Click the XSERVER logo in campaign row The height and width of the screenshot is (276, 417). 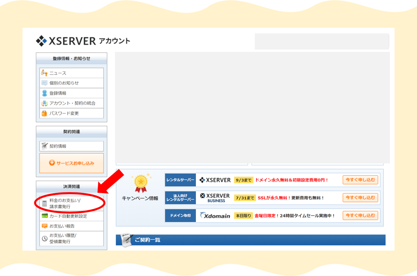[x=215, y=180]
